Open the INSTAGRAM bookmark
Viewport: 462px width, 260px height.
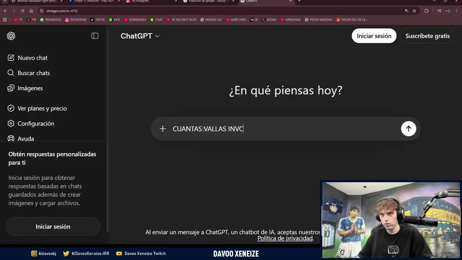pyautogui.click(x=76, y=19)
